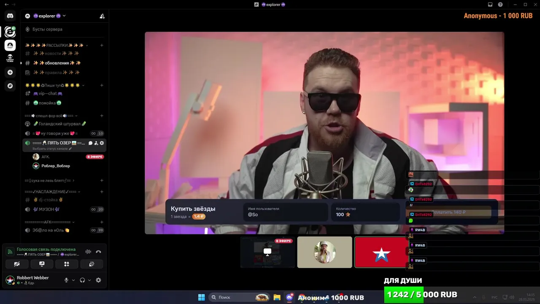
Task: Open Robbert Webber user profile panel
Action: coord(33,280)
